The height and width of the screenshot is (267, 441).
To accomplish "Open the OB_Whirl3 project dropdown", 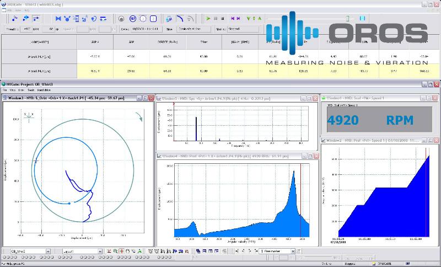I will [x=48, y=251].
